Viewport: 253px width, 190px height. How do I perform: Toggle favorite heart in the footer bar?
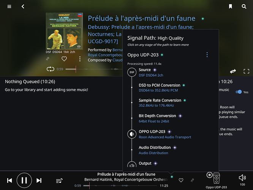181,180
